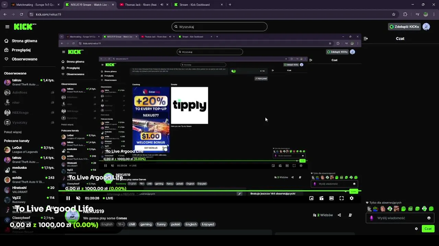This screenshot has height=246, width=439.
Task: Open the moderator user icon
Action: [x=350, y=215]
